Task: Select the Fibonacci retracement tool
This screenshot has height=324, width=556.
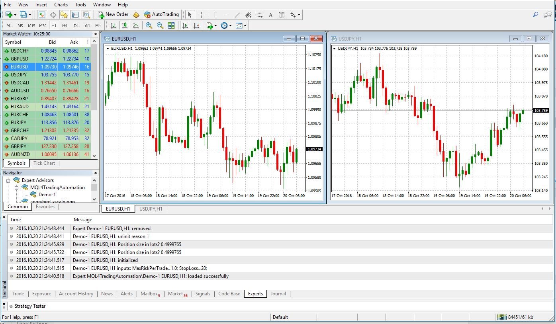Action: (260, 15)
